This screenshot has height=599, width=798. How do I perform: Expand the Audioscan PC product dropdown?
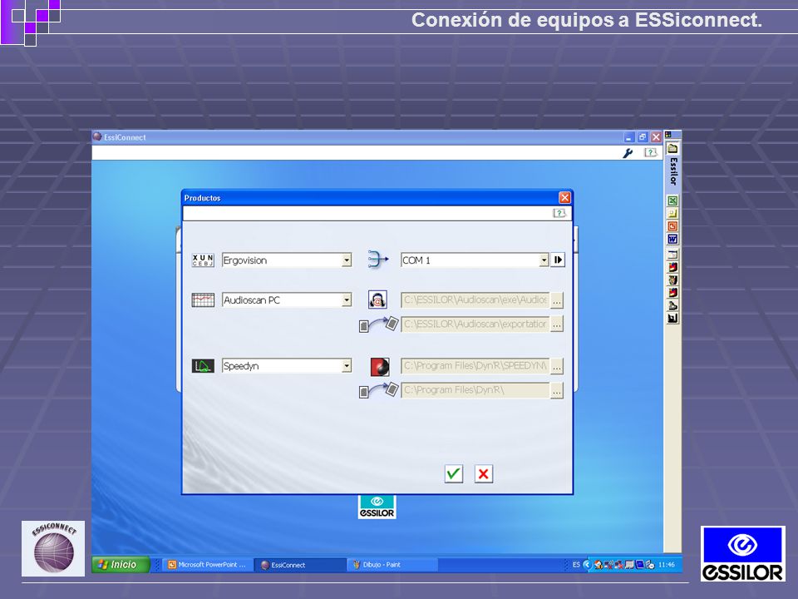point(347,300)
